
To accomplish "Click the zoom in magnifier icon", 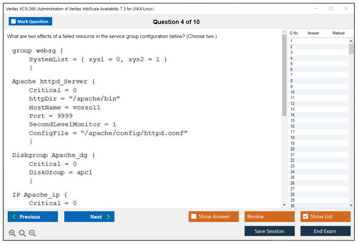I will coord(12,233).
